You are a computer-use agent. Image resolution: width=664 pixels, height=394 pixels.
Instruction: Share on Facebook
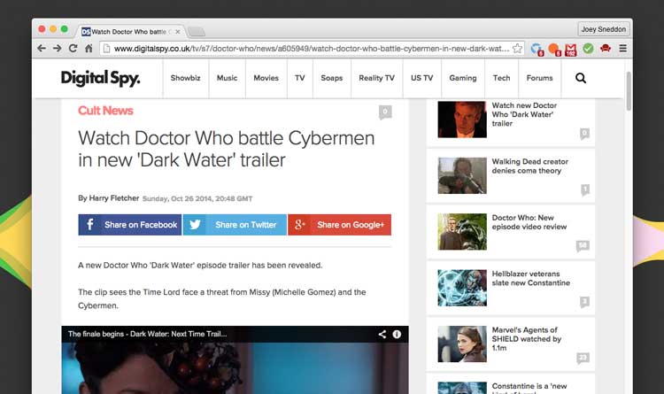pyautogui.click(x=130, y=225)
